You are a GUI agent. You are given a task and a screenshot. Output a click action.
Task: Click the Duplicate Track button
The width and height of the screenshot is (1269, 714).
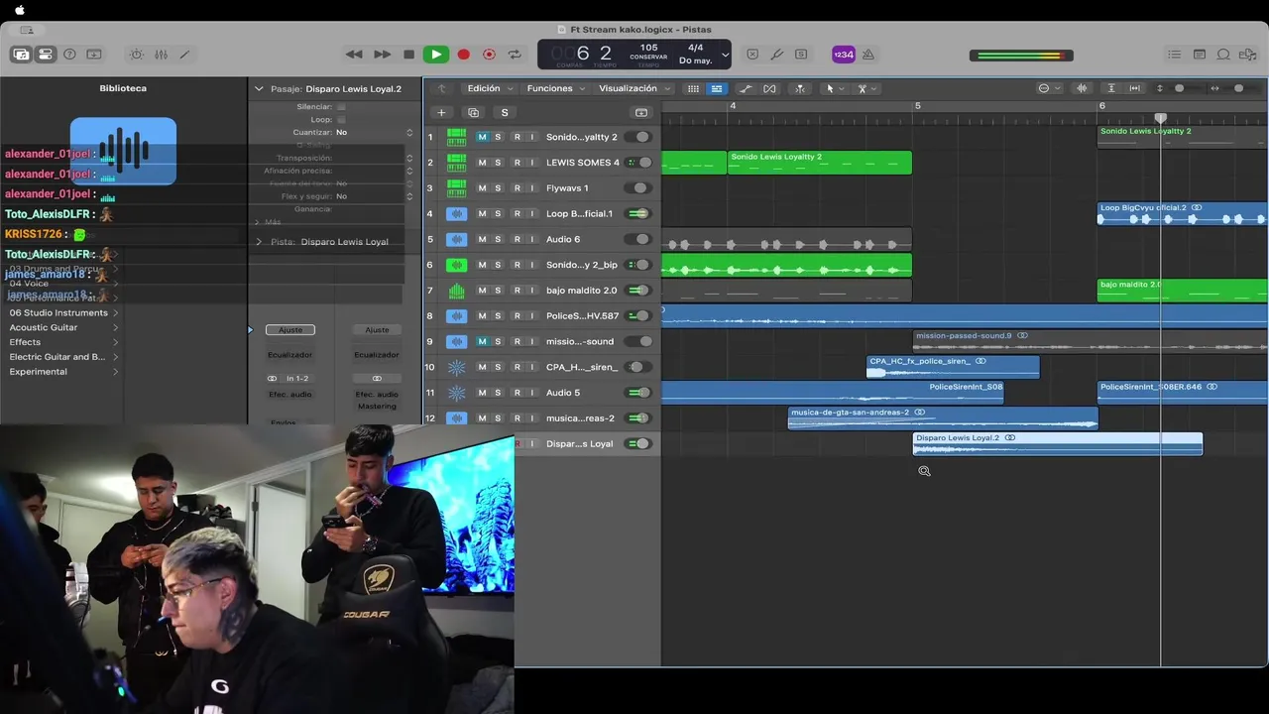(x=473, y=112)
